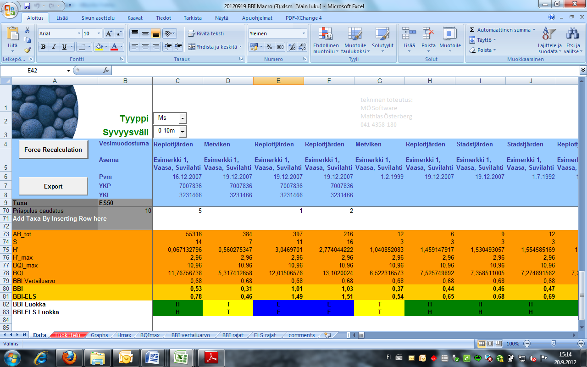Toggle center text horizontally
Image resolution: width=587 pixels, height=367 pixels.
145,47
